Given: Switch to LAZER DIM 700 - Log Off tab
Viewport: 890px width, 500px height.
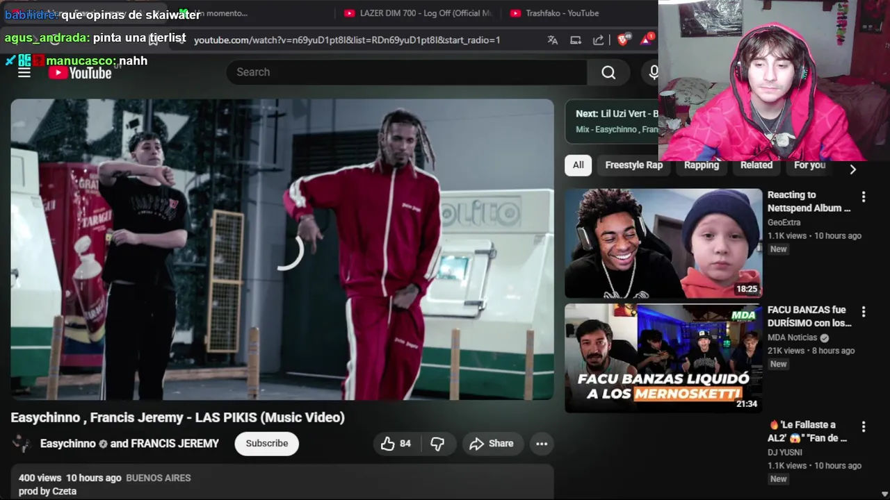Looking at the screenshot, I should 419,13.
